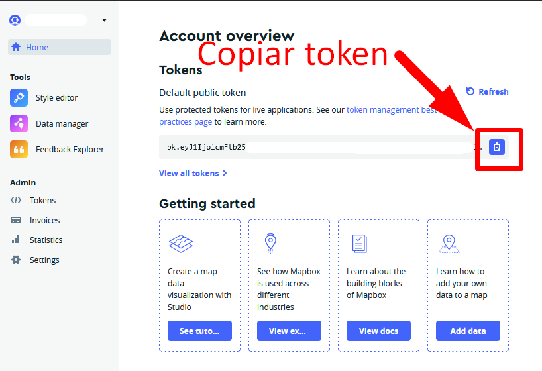Screen dimensions: 542x371
Task: Expand the account switcher dropdown arrow
Action: tap(104, 20)
